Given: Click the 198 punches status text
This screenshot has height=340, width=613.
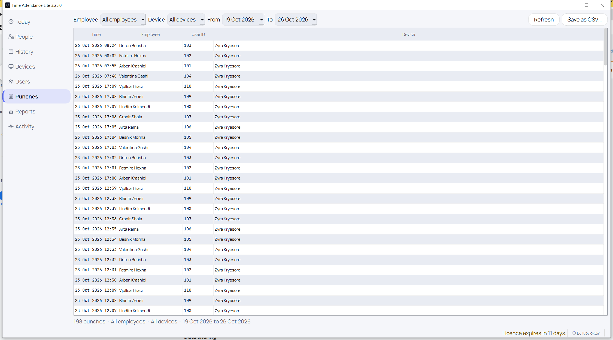Looking at the screenshot, I should [89, 322].
